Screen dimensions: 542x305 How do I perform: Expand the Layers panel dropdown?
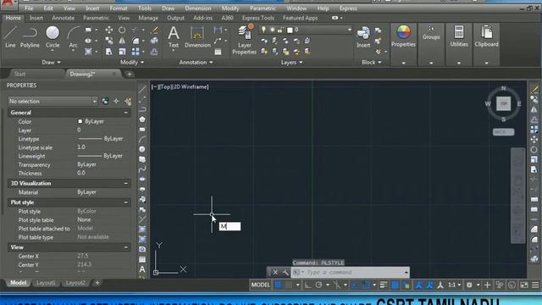coord(291,62)
